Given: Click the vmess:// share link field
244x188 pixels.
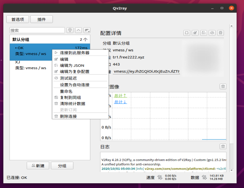Looking at the screenshot, I should pyautogui.click(x=146, y=71).
